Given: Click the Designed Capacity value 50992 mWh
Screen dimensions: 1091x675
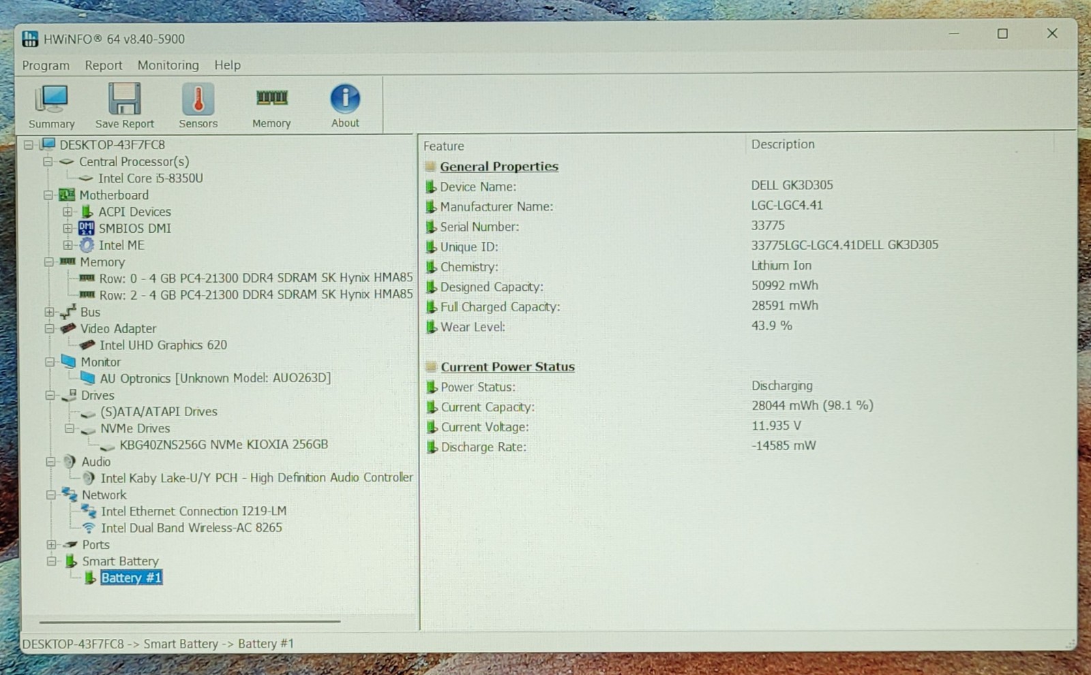Looking at the screenshot, I should (785, 285).
